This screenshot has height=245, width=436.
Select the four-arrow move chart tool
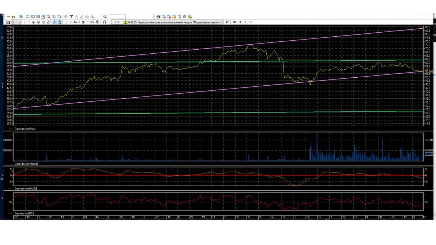click(33, 22)
